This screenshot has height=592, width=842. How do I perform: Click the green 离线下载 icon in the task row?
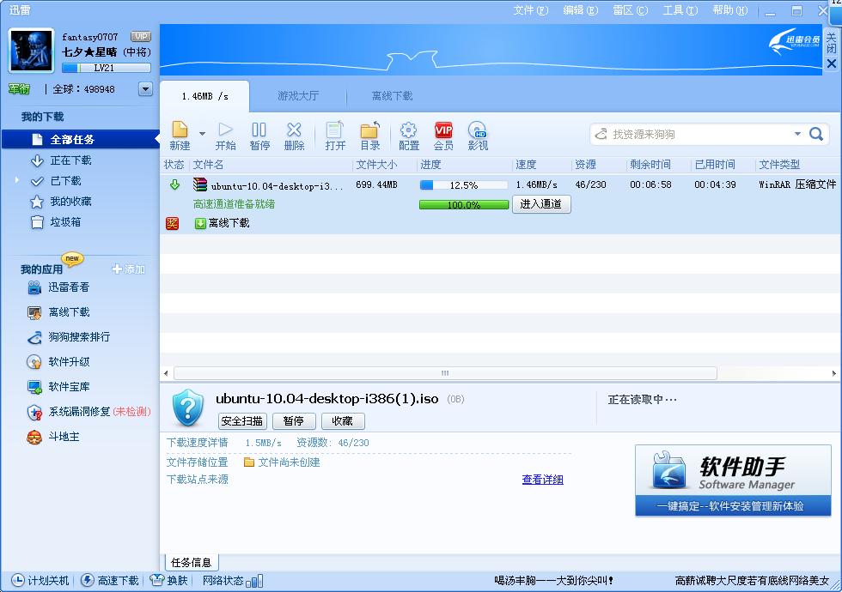pos(199,224)
